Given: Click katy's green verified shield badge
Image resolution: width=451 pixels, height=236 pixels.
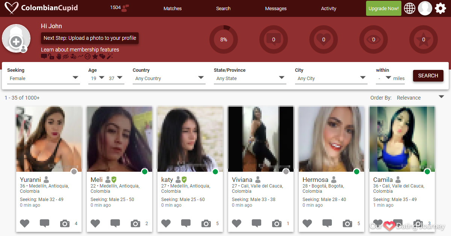Looking at the screenshot, I should [x=184, y=180].
